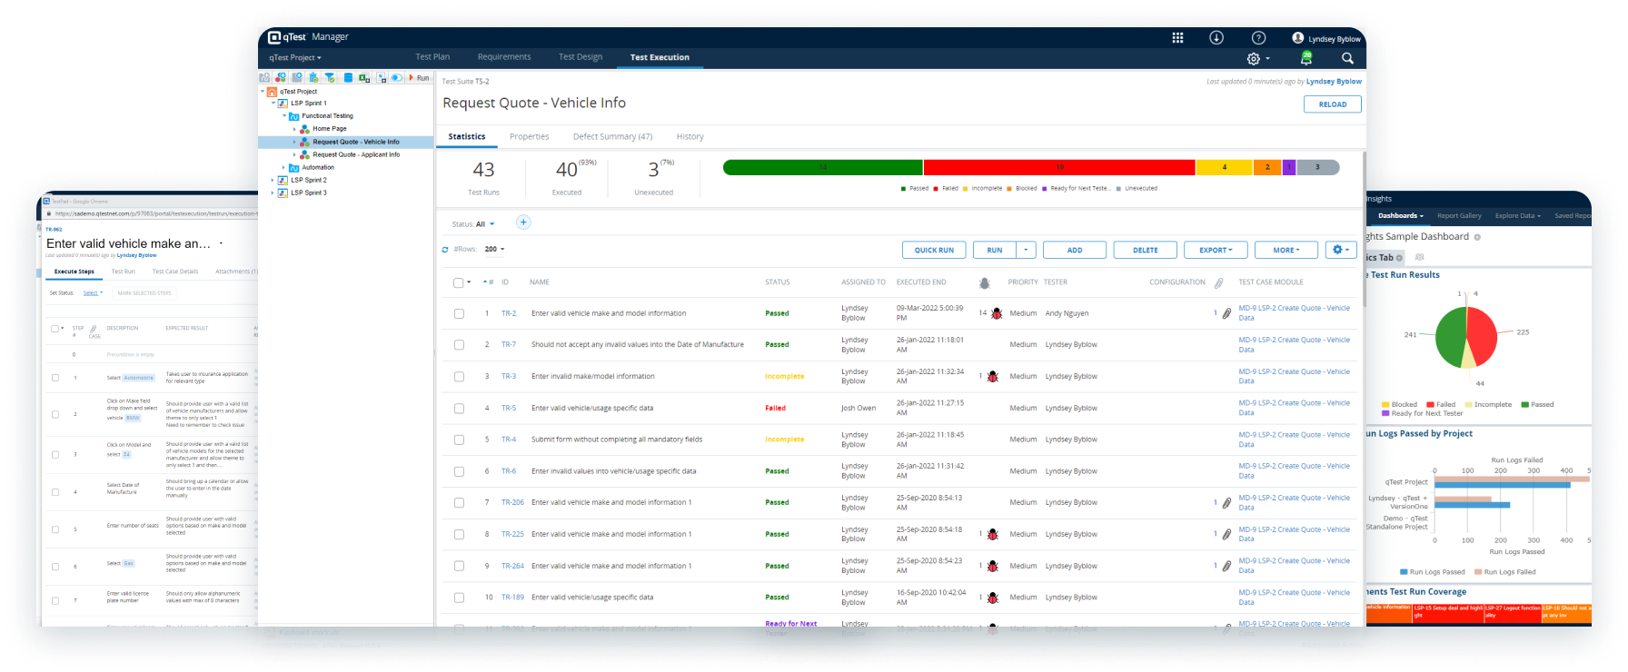Open the EXPORT dropdown button
The image size is (1628, 672).
click(x=1216, y=250)
